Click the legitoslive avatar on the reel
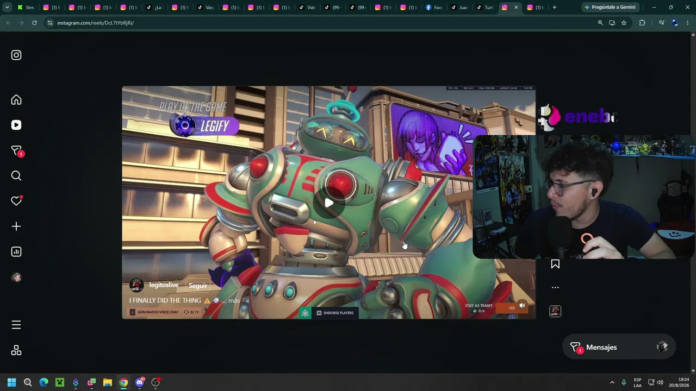Image resolution: width=696 pixels, height=391 pixels. point(136,285)
